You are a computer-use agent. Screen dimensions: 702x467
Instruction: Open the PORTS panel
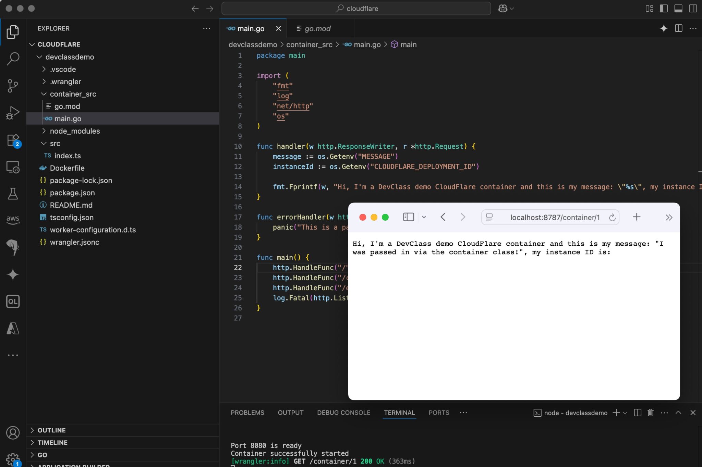click(x=439, y=413)
